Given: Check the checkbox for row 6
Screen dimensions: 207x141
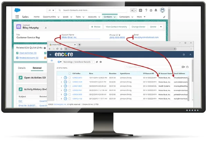Looking at the screenshot, I should click(x=70, y=98).
